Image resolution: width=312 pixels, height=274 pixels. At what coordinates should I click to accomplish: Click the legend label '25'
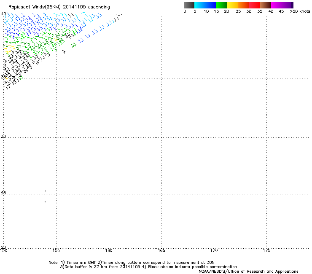pyautogui.click(x=238, y=11)
